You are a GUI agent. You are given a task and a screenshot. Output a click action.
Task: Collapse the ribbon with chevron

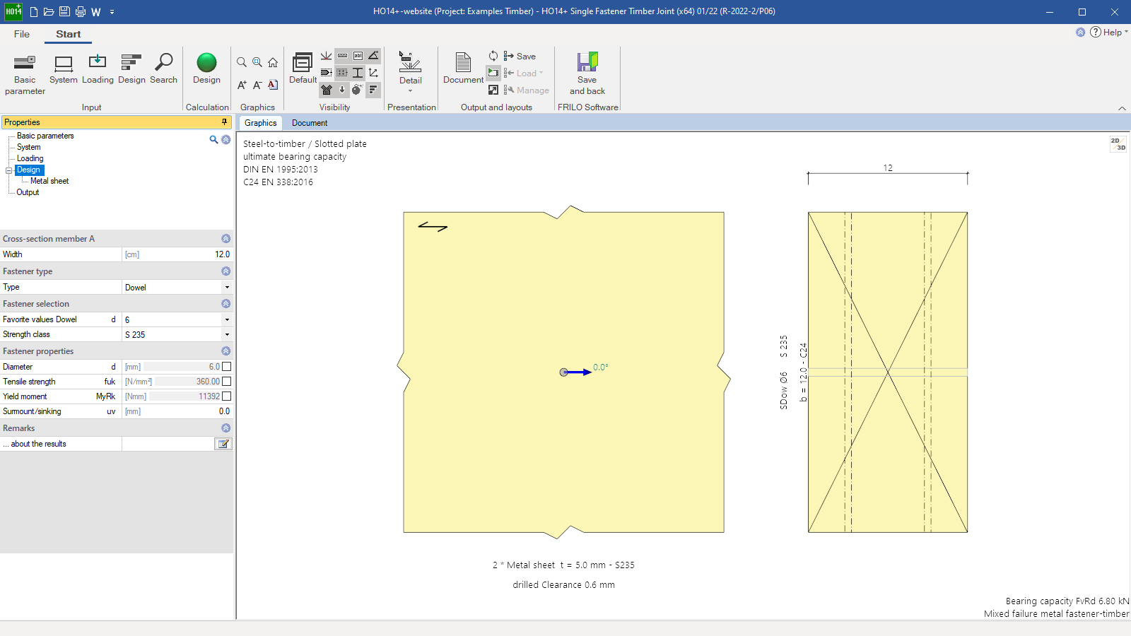1122,108
